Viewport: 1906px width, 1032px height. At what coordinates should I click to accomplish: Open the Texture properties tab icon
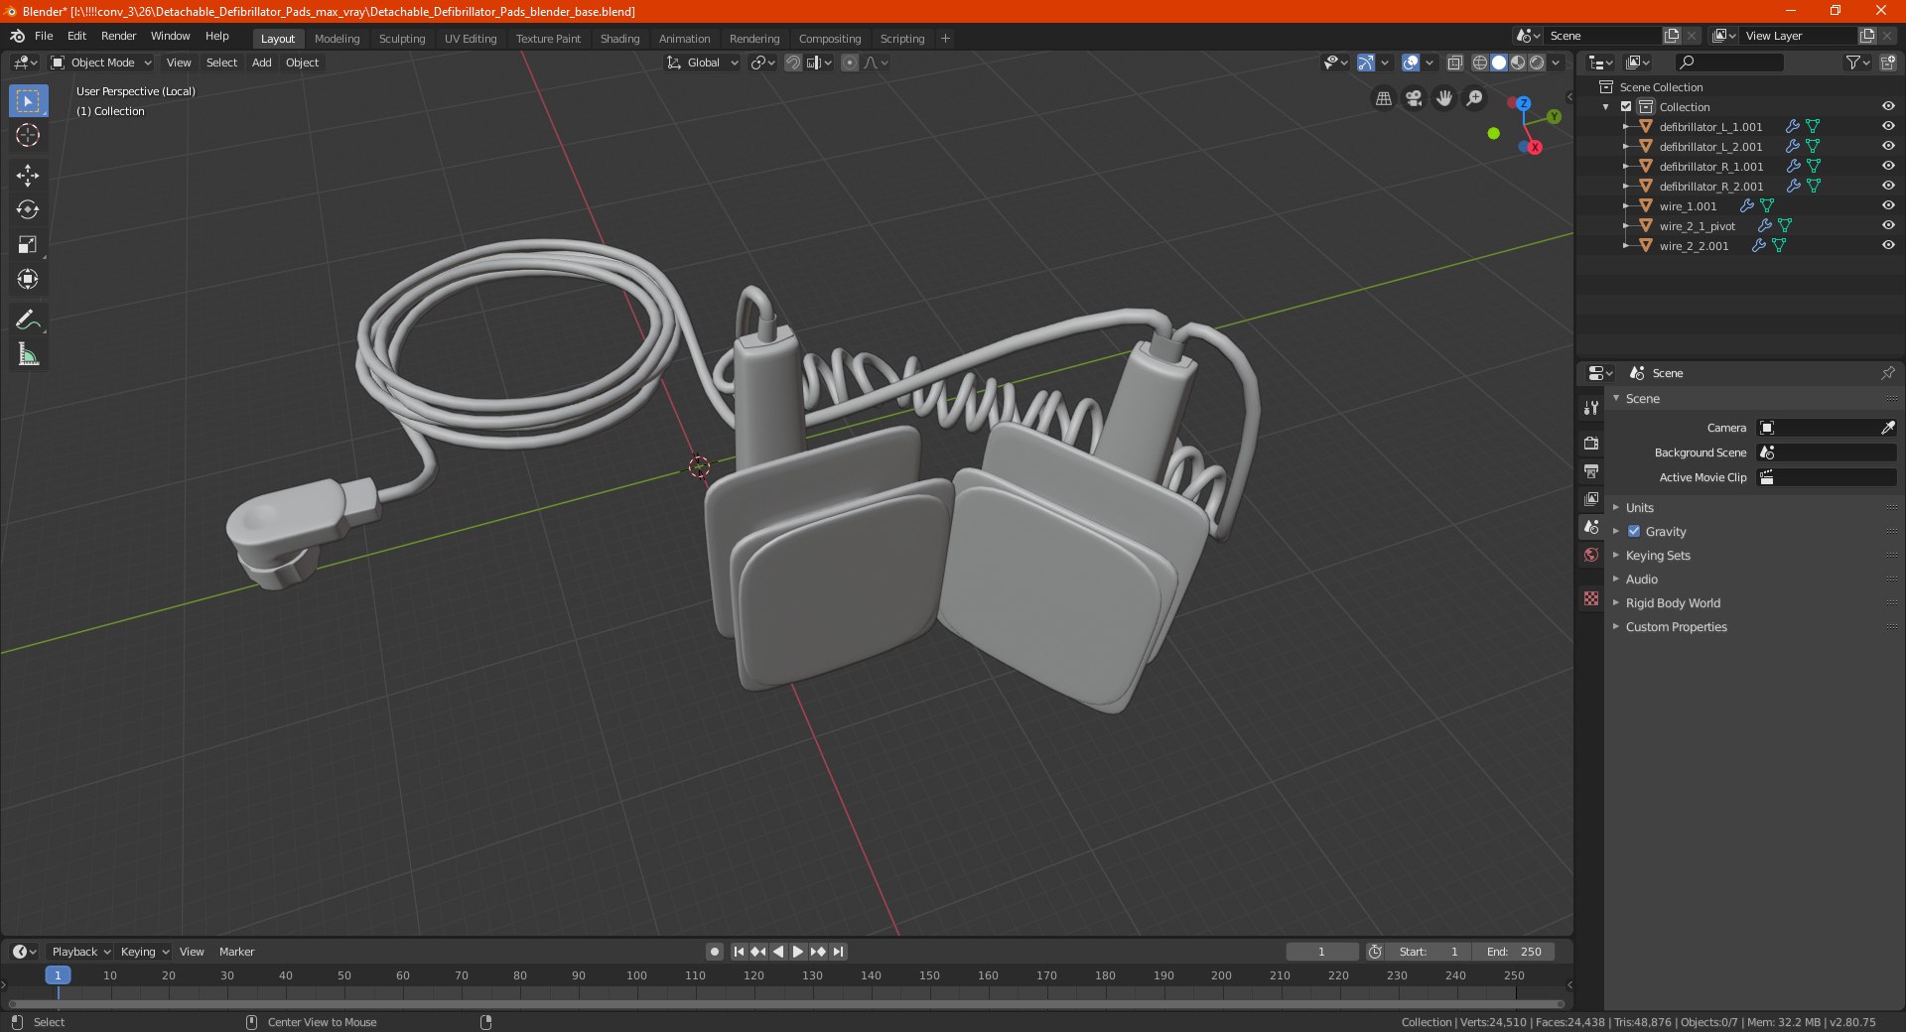click(x=1591, y=598)
